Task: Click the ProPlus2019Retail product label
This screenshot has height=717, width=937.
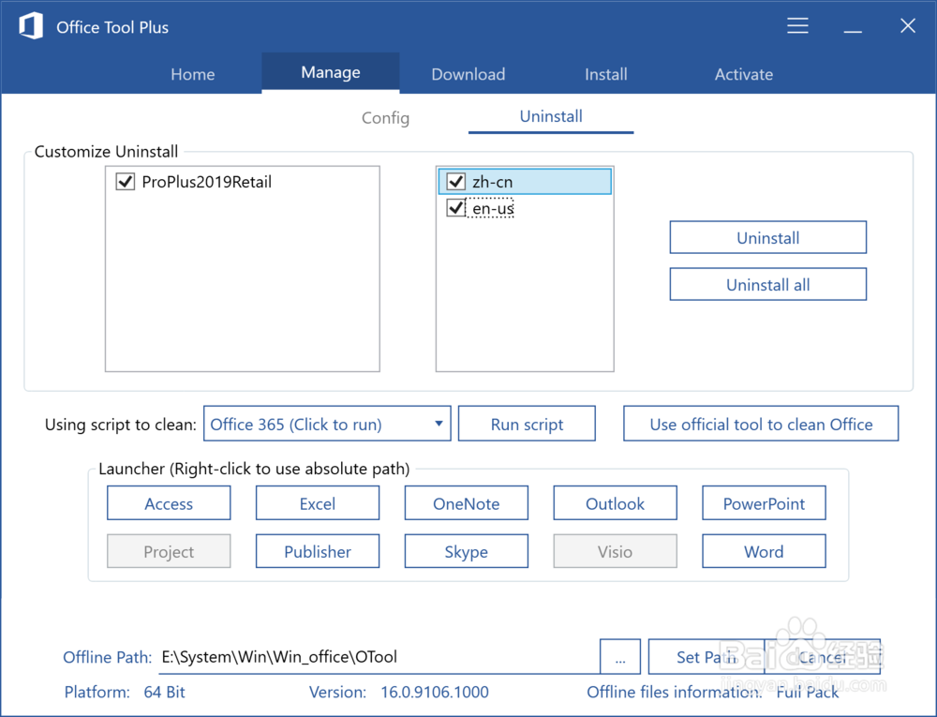Action: point(207,182)
